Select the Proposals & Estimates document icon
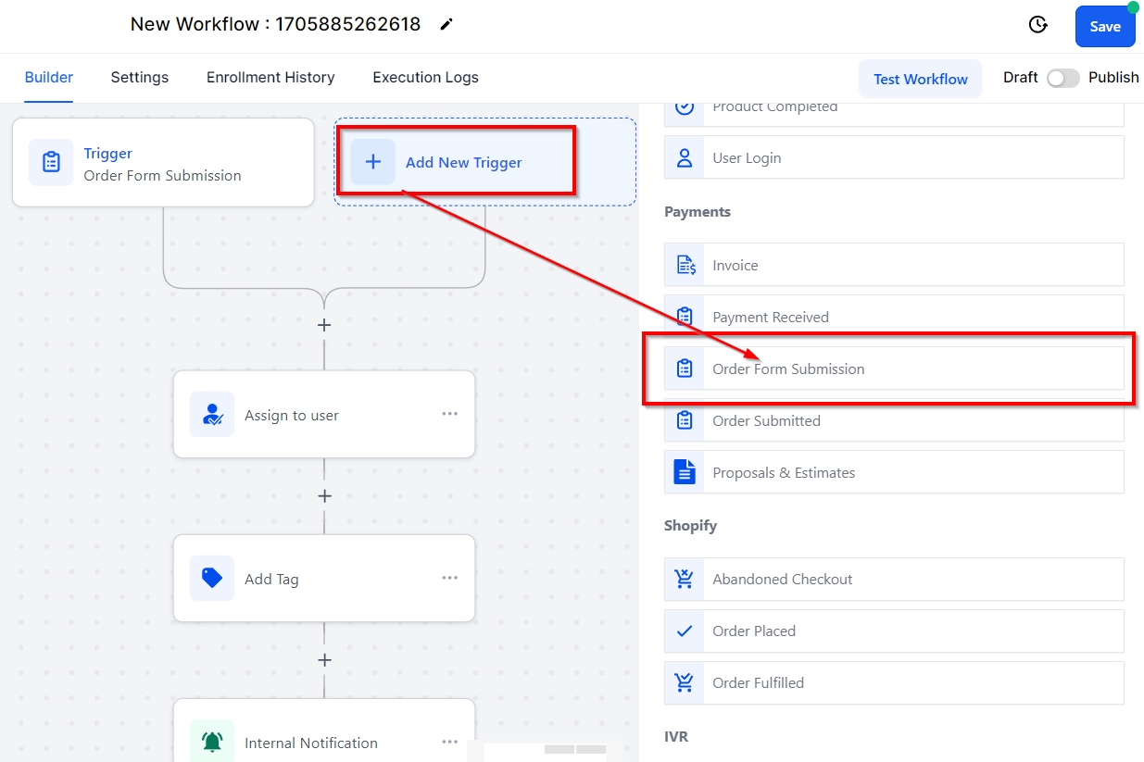The width and height of the screenshot is (1144, 762). (685, 472)
